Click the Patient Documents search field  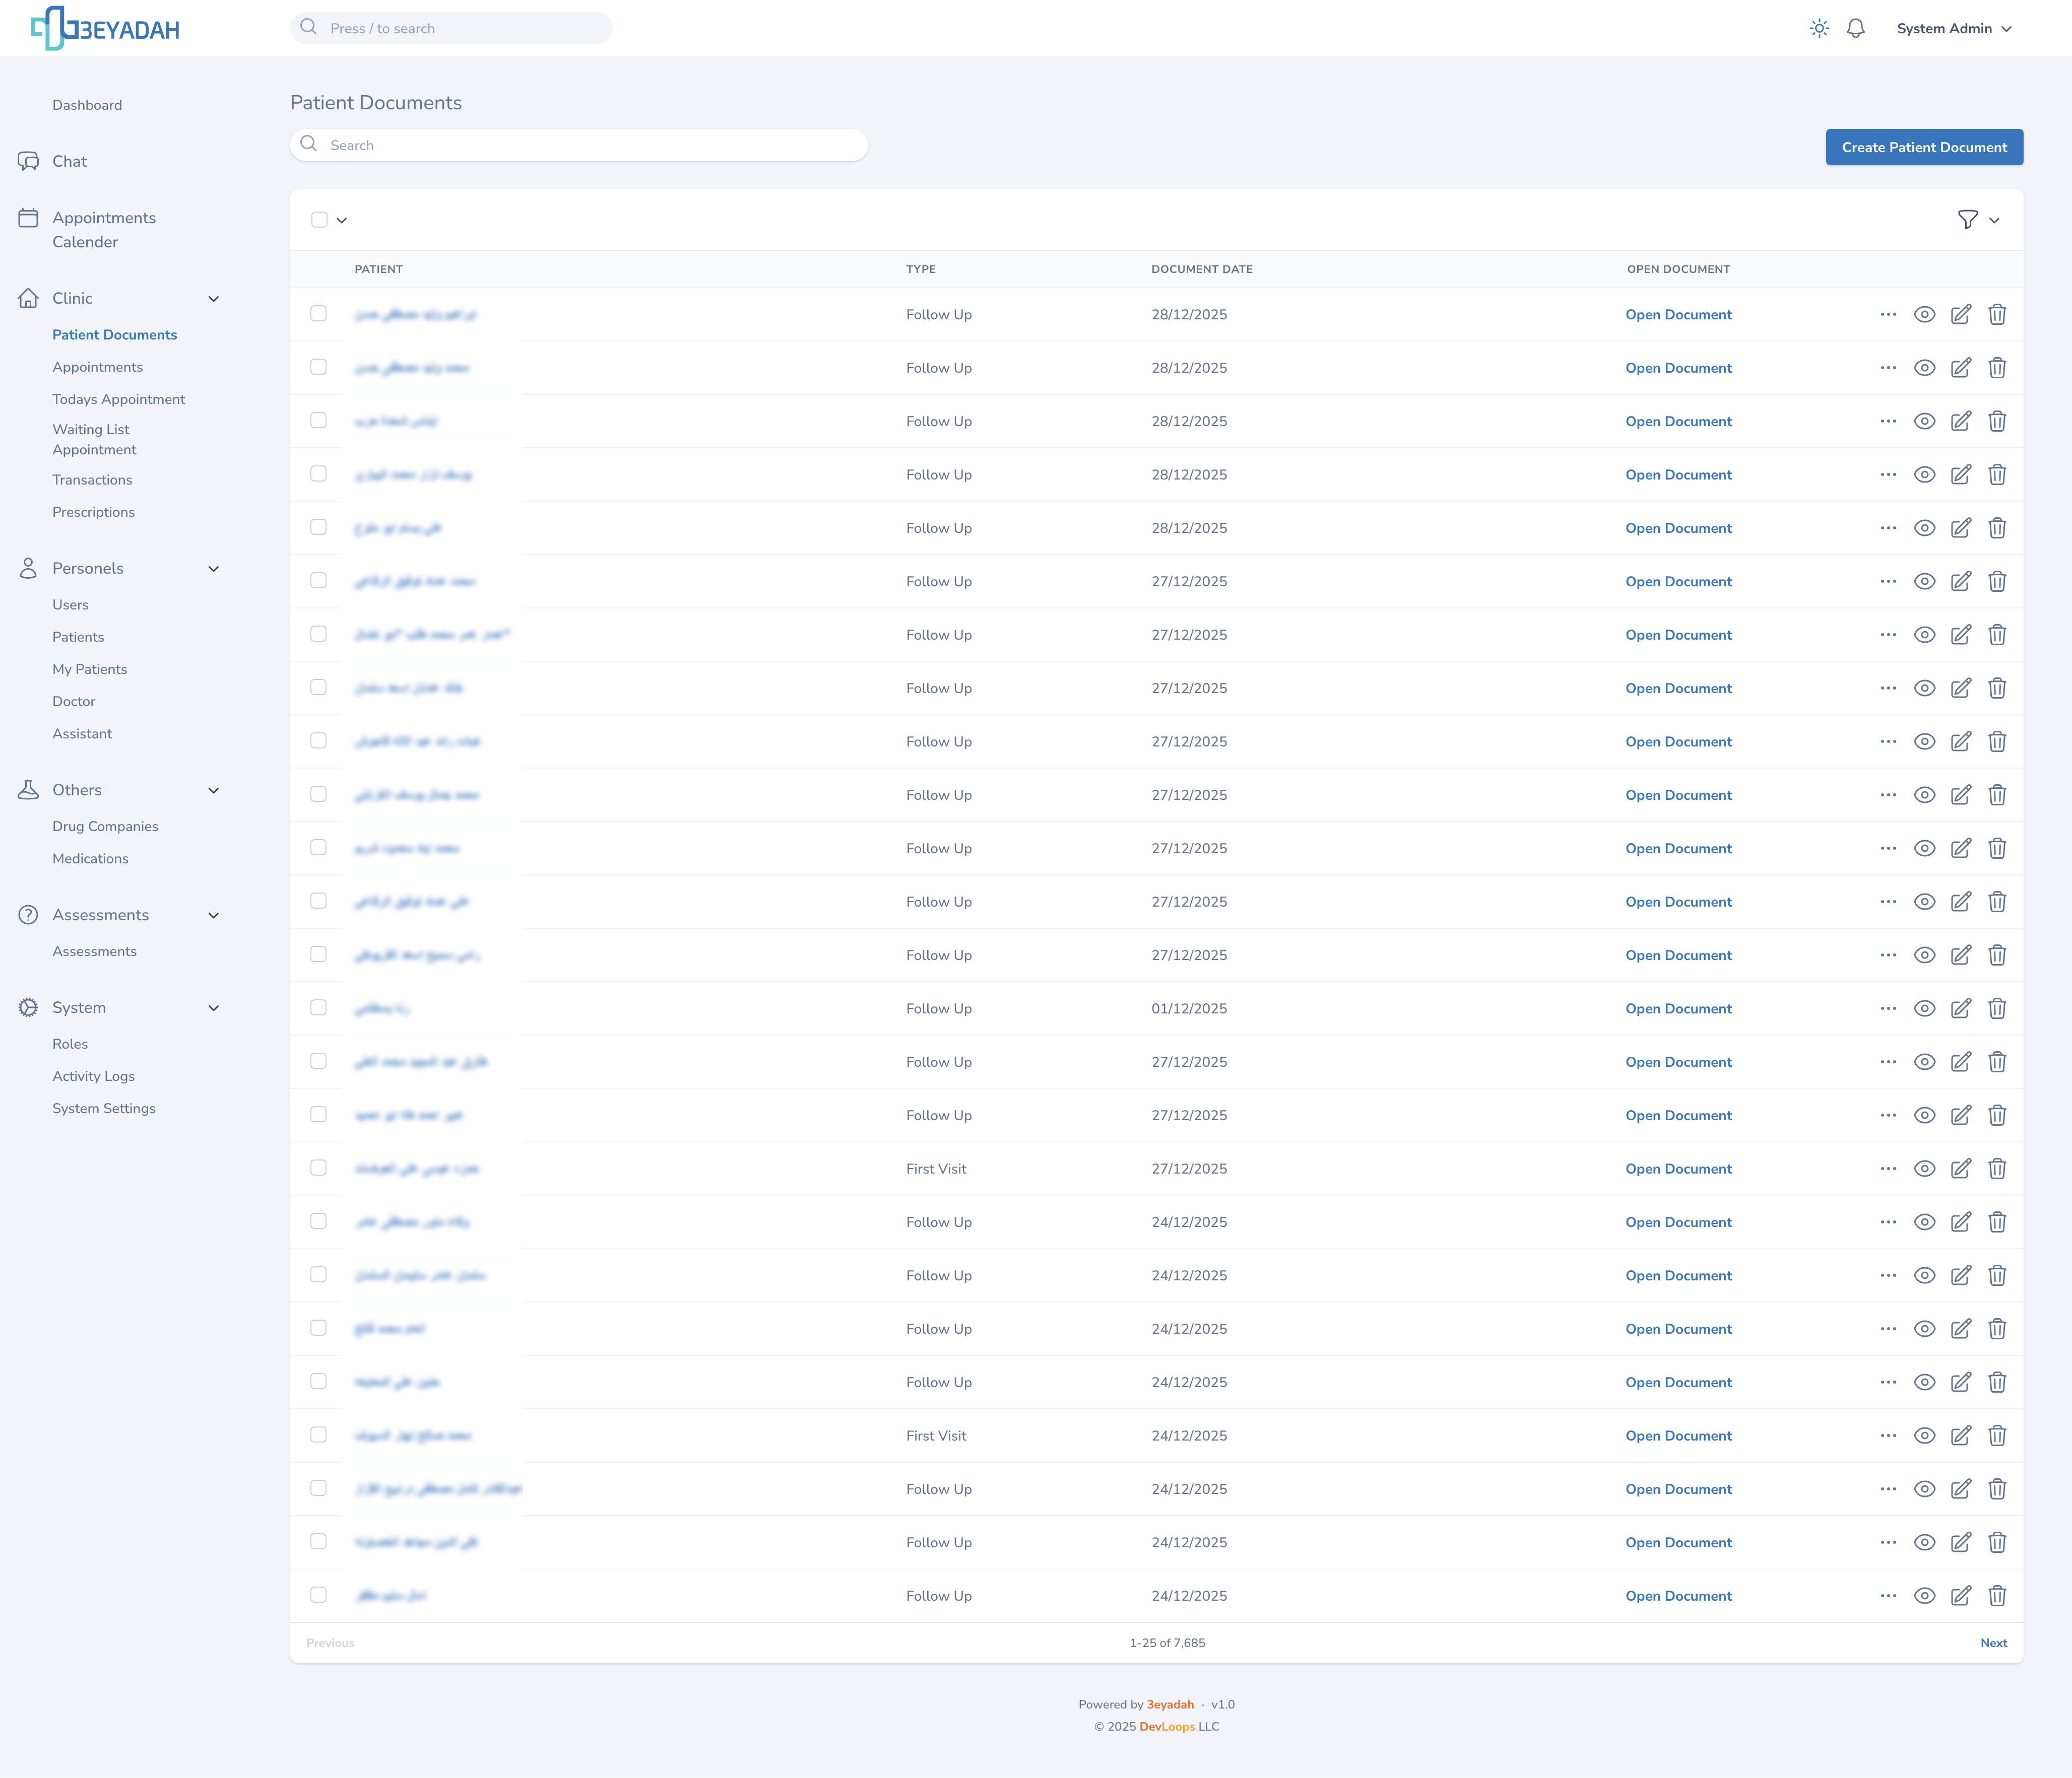(x=580, y=145)
